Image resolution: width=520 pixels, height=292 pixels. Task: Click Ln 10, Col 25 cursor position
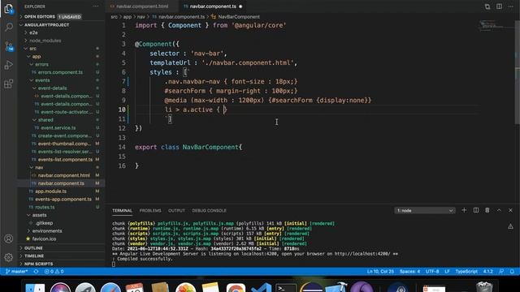pyautogui.click(x=380, y=272)
